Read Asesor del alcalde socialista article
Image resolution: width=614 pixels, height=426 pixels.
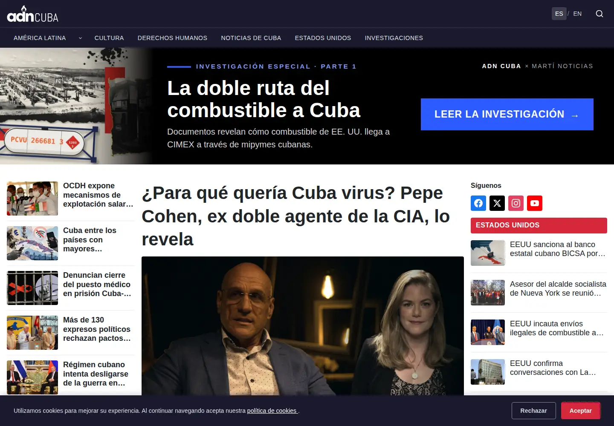pos(558,288)
